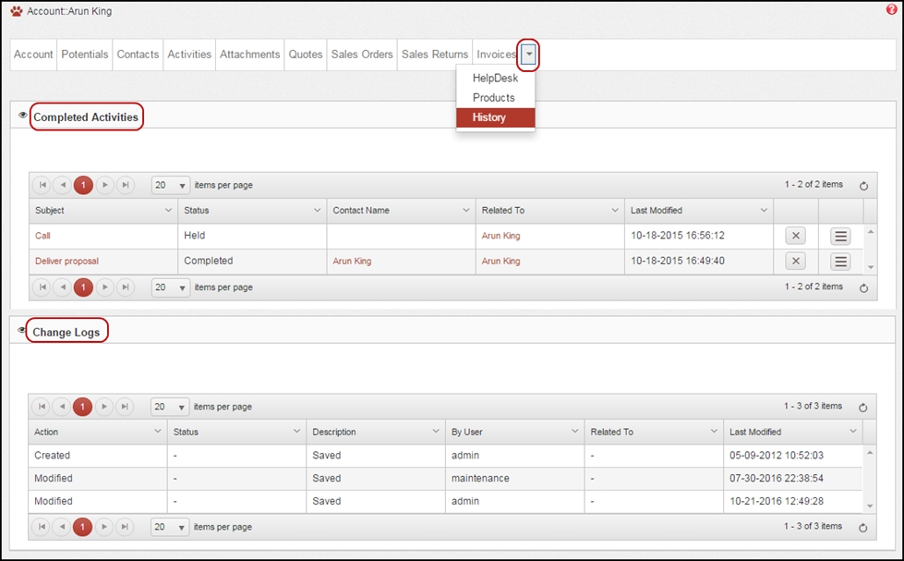Click the paw logo beside Account:Arun King
The image size is (904, 561).
(16, 11)
